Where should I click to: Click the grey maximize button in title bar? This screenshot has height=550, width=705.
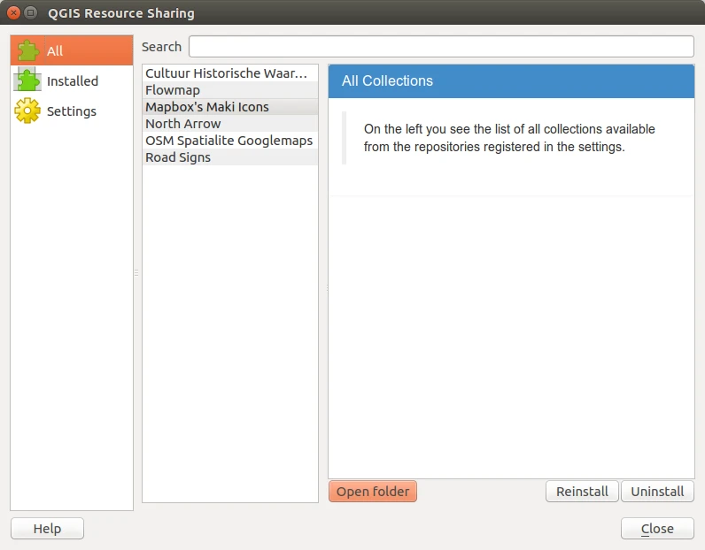pyautogui.click(x=31, y=12)
